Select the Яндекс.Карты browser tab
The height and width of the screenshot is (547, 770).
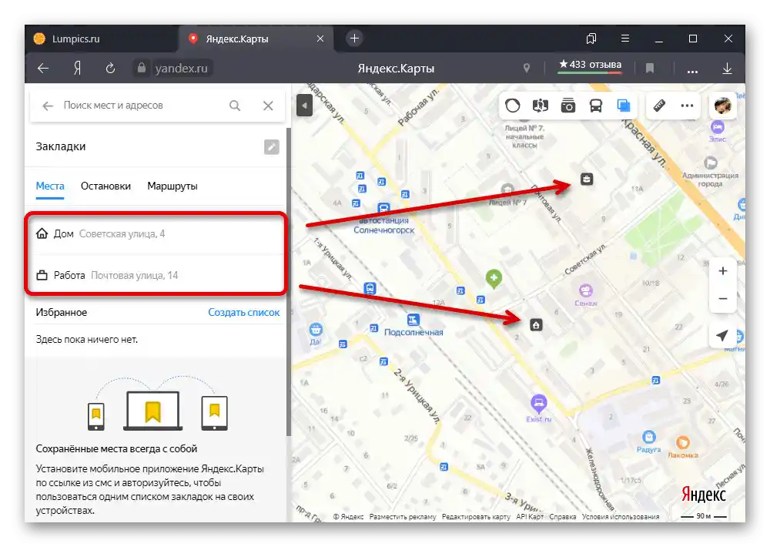point(256,39)
